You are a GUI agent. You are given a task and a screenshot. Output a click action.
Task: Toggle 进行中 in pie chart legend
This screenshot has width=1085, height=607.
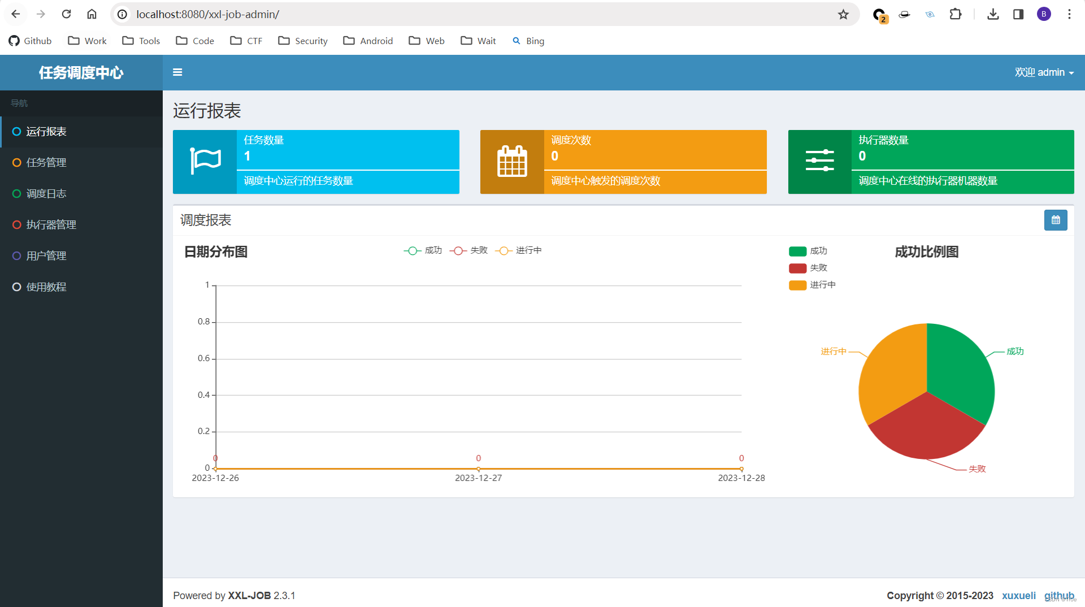[x=812, y=285]
